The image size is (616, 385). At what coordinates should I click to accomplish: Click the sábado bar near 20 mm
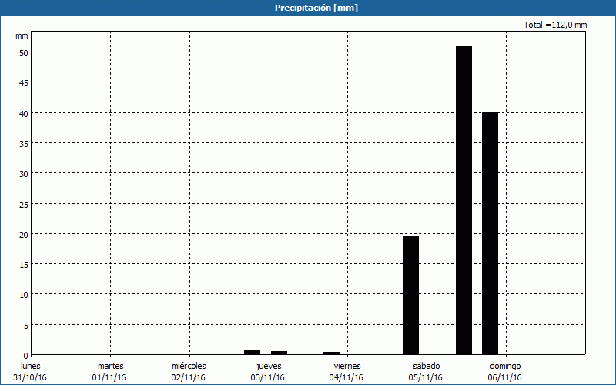[x=410, y=296]
